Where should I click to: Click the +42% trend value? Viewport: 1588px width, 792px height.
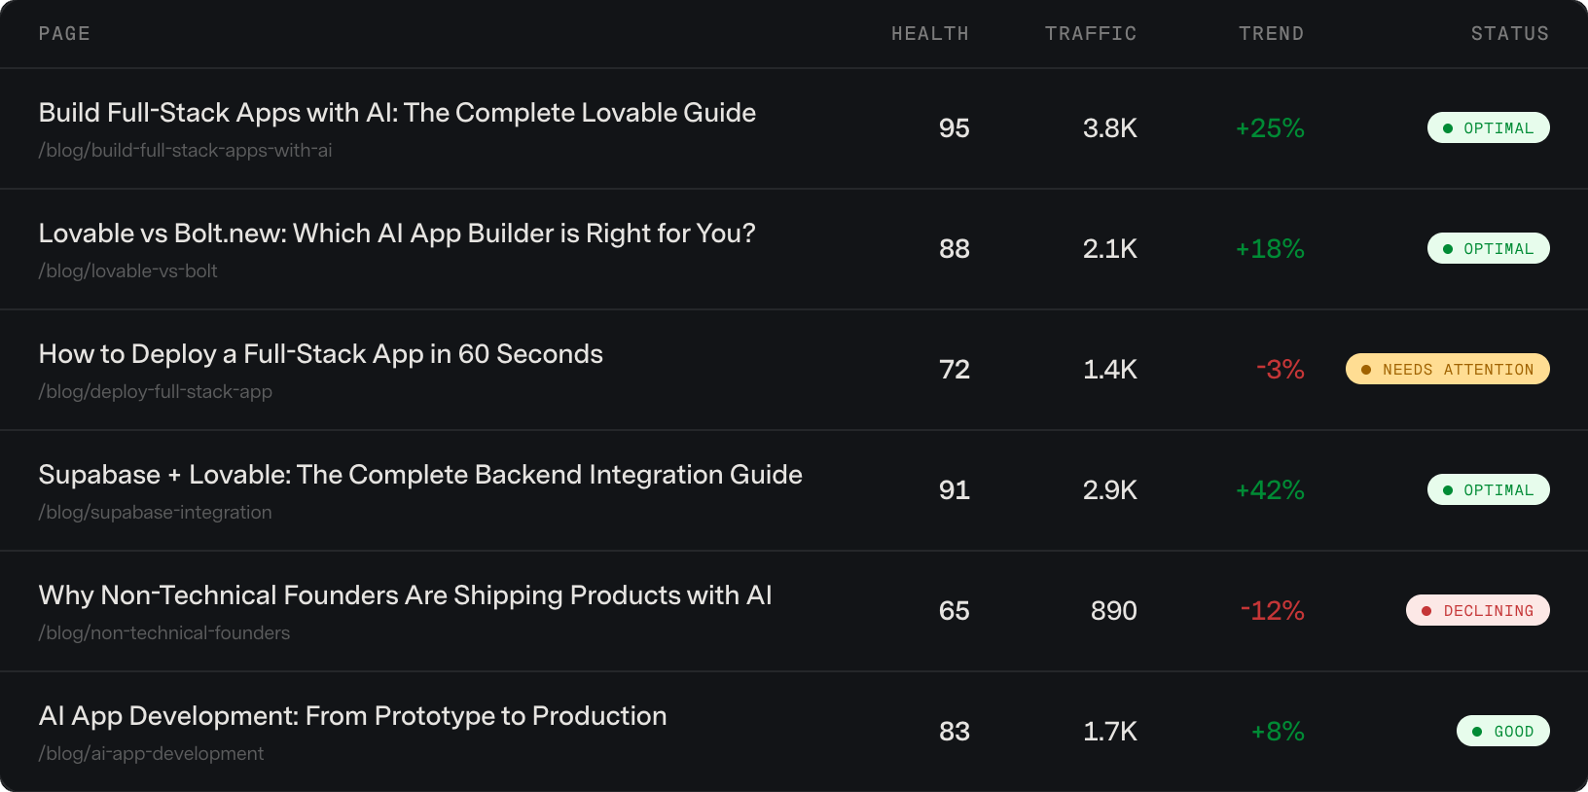click(1270, 490)
